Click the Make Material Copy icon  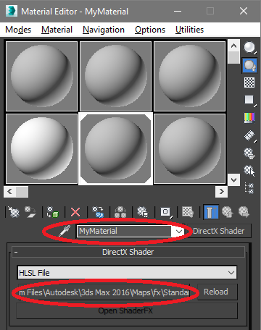(x=98, y=212)
